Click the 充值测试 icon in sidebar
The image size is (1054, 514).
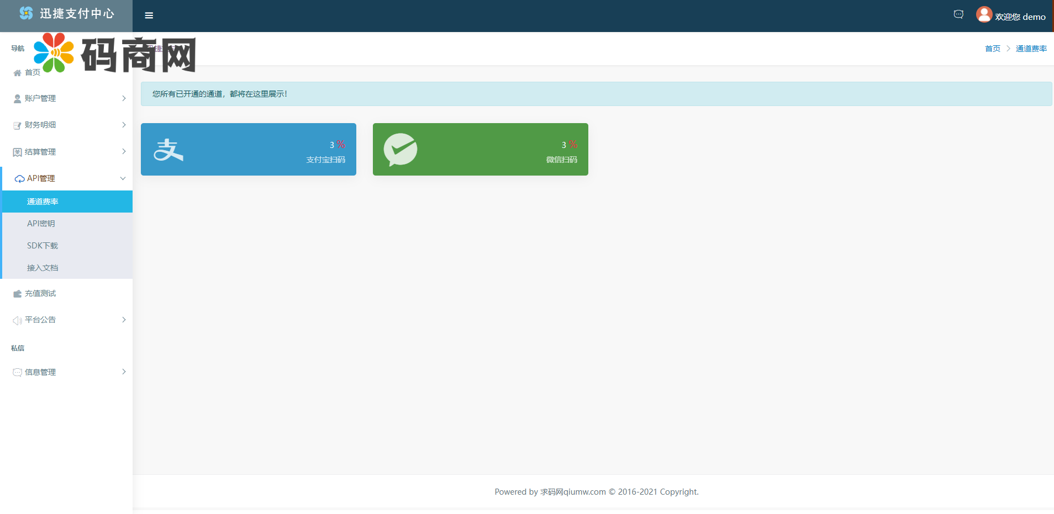tap(17, 294)
